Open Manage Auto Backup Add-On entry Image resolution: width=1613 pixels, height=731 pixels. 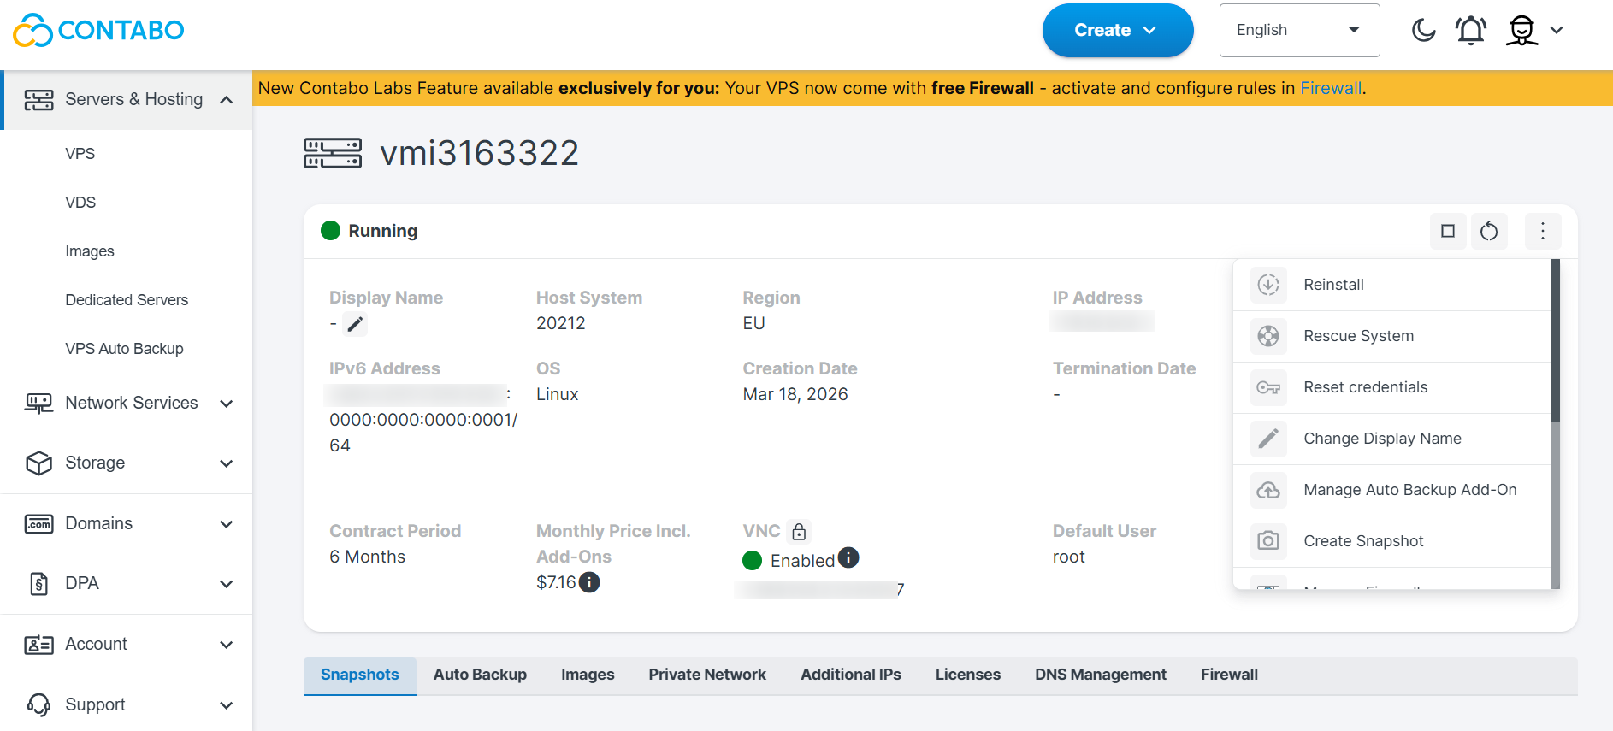point(1392,490)
